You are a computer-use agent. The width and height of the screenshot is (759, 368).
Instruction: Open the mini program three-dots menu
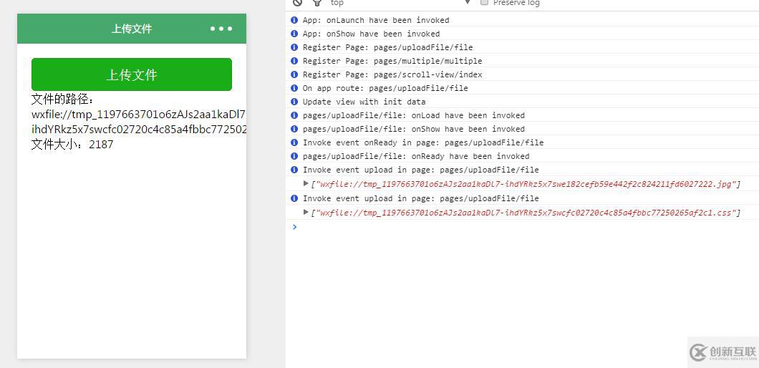click(x=221, y=29)
